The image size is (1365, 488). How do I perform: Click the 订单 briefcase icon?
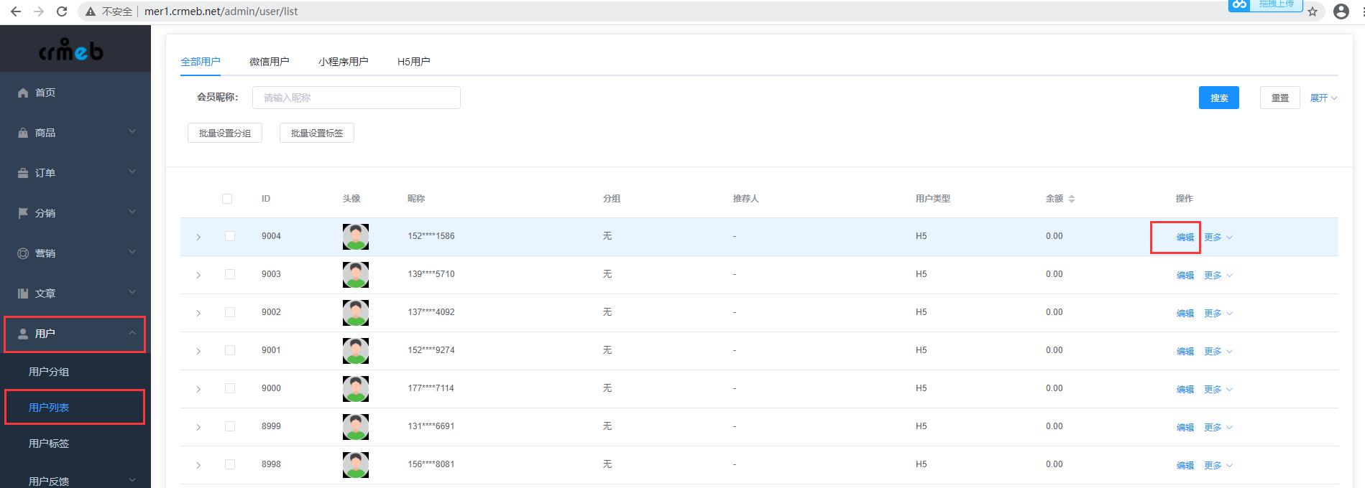coord(23,173)
